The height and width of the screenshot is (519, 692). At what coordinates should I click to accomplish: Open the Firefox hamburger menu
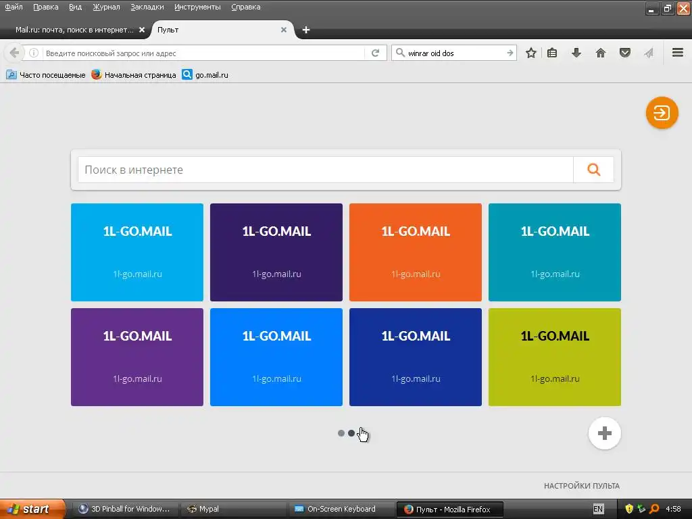pyautogui.click(x=678, y=53)
